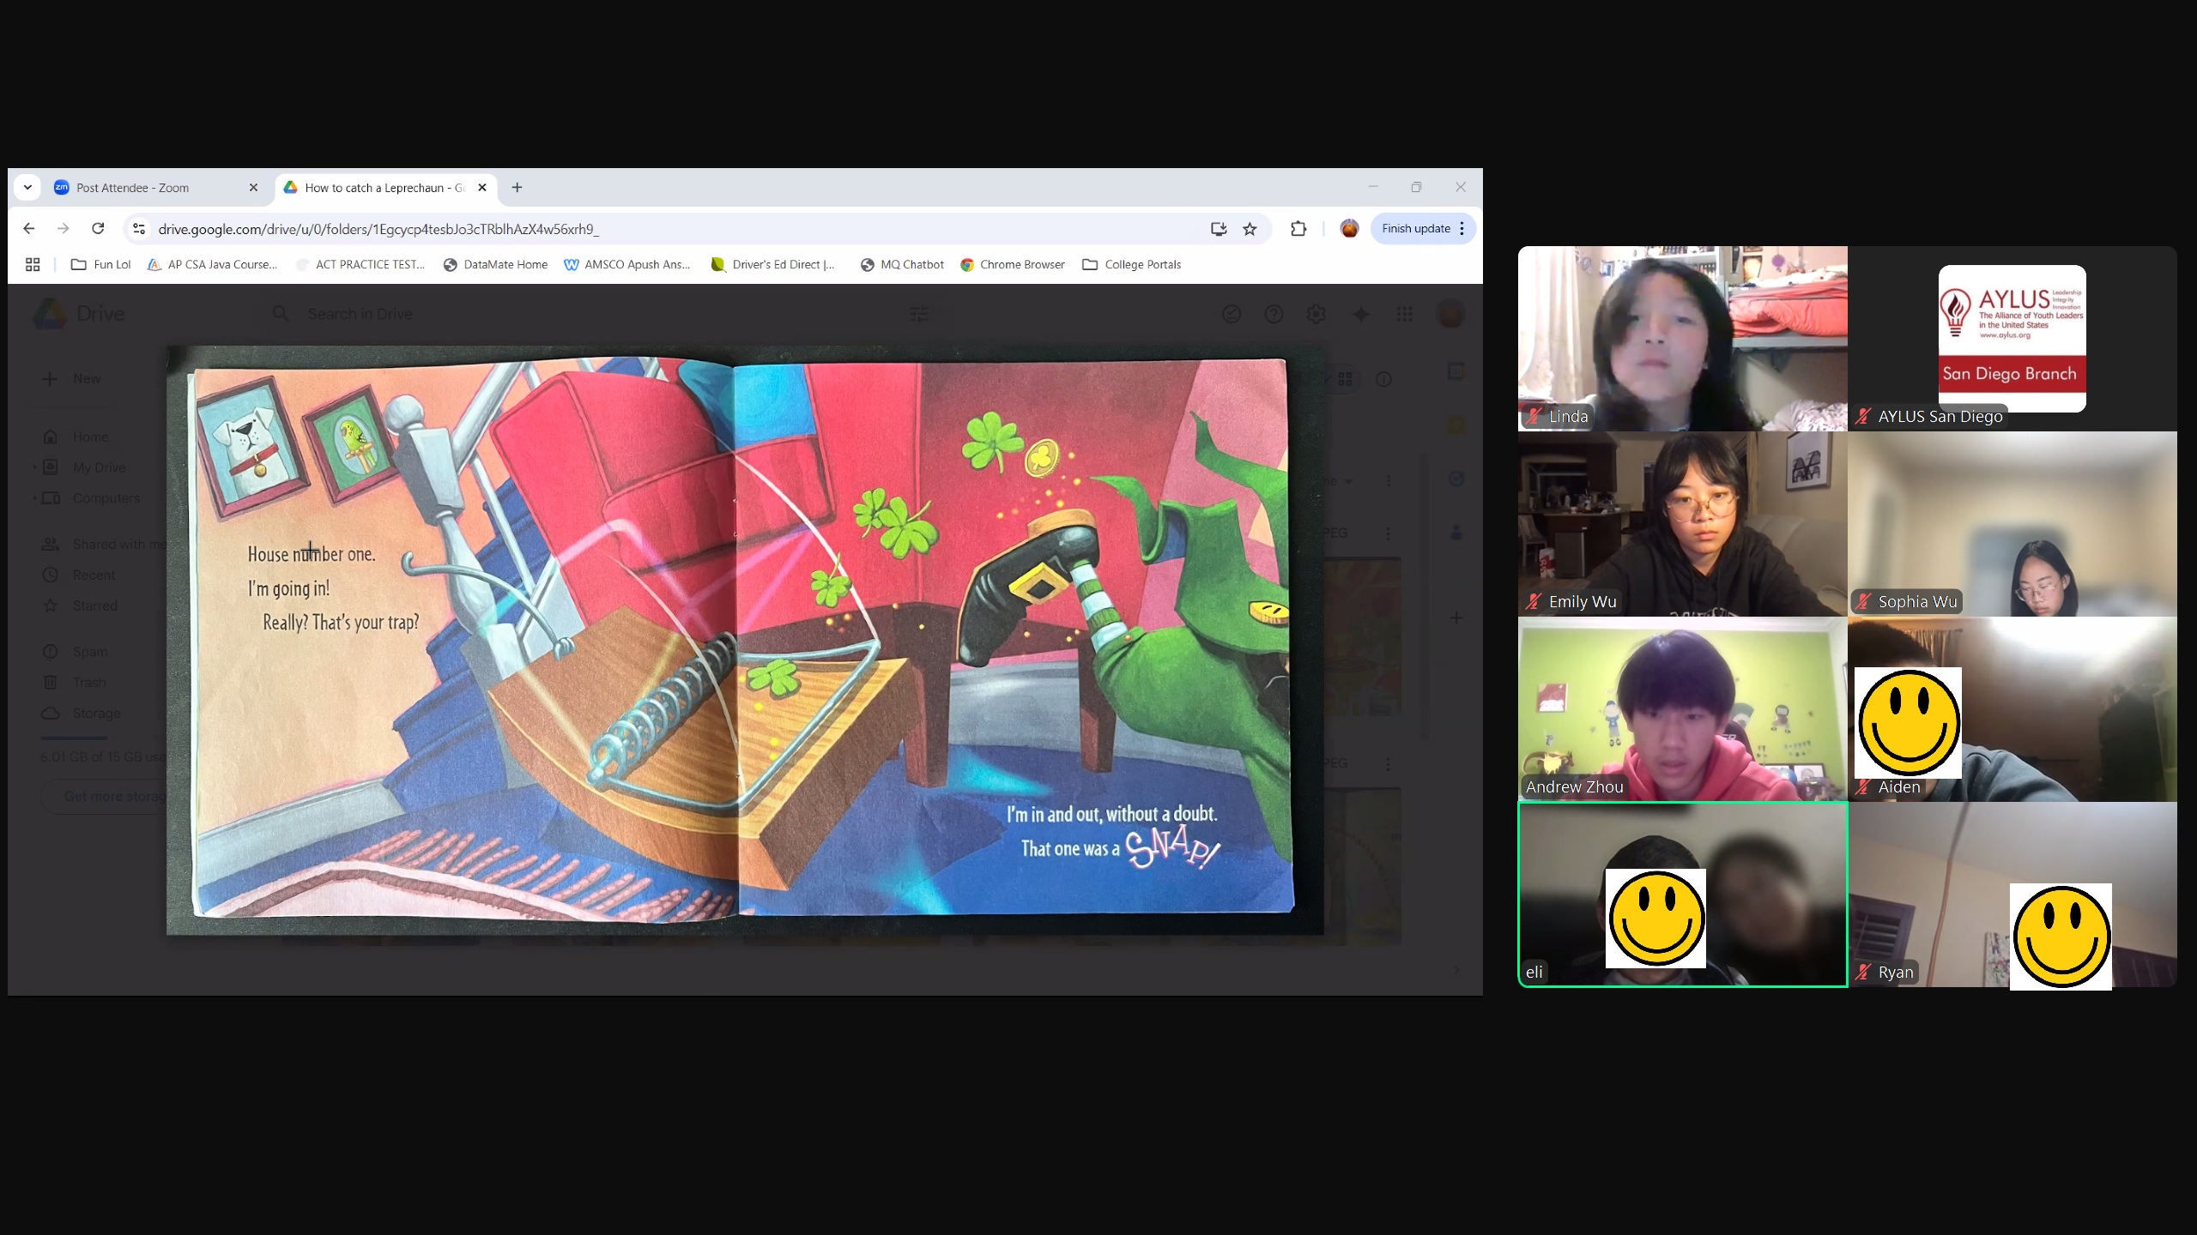Expand the Computers tree arrow
This screenshot has width=2197, height=1235.
point(34,498)
